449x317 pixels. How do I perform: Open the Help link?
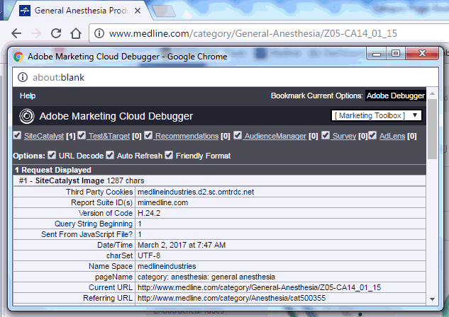28,96
